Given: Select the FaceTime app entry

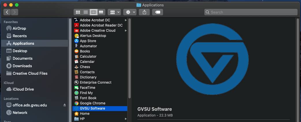Looking at the screenshot, I should pos(87,87).
